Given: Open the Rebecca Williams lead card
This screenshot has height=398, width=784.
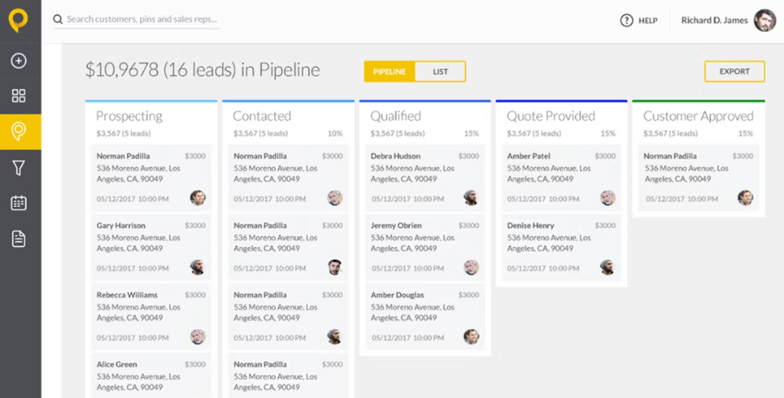Looking at the screenshot, I should pos(151,316).
